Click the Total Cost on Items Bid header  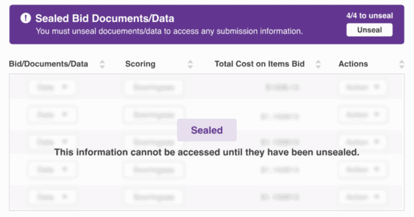click(x=260, y=64)
